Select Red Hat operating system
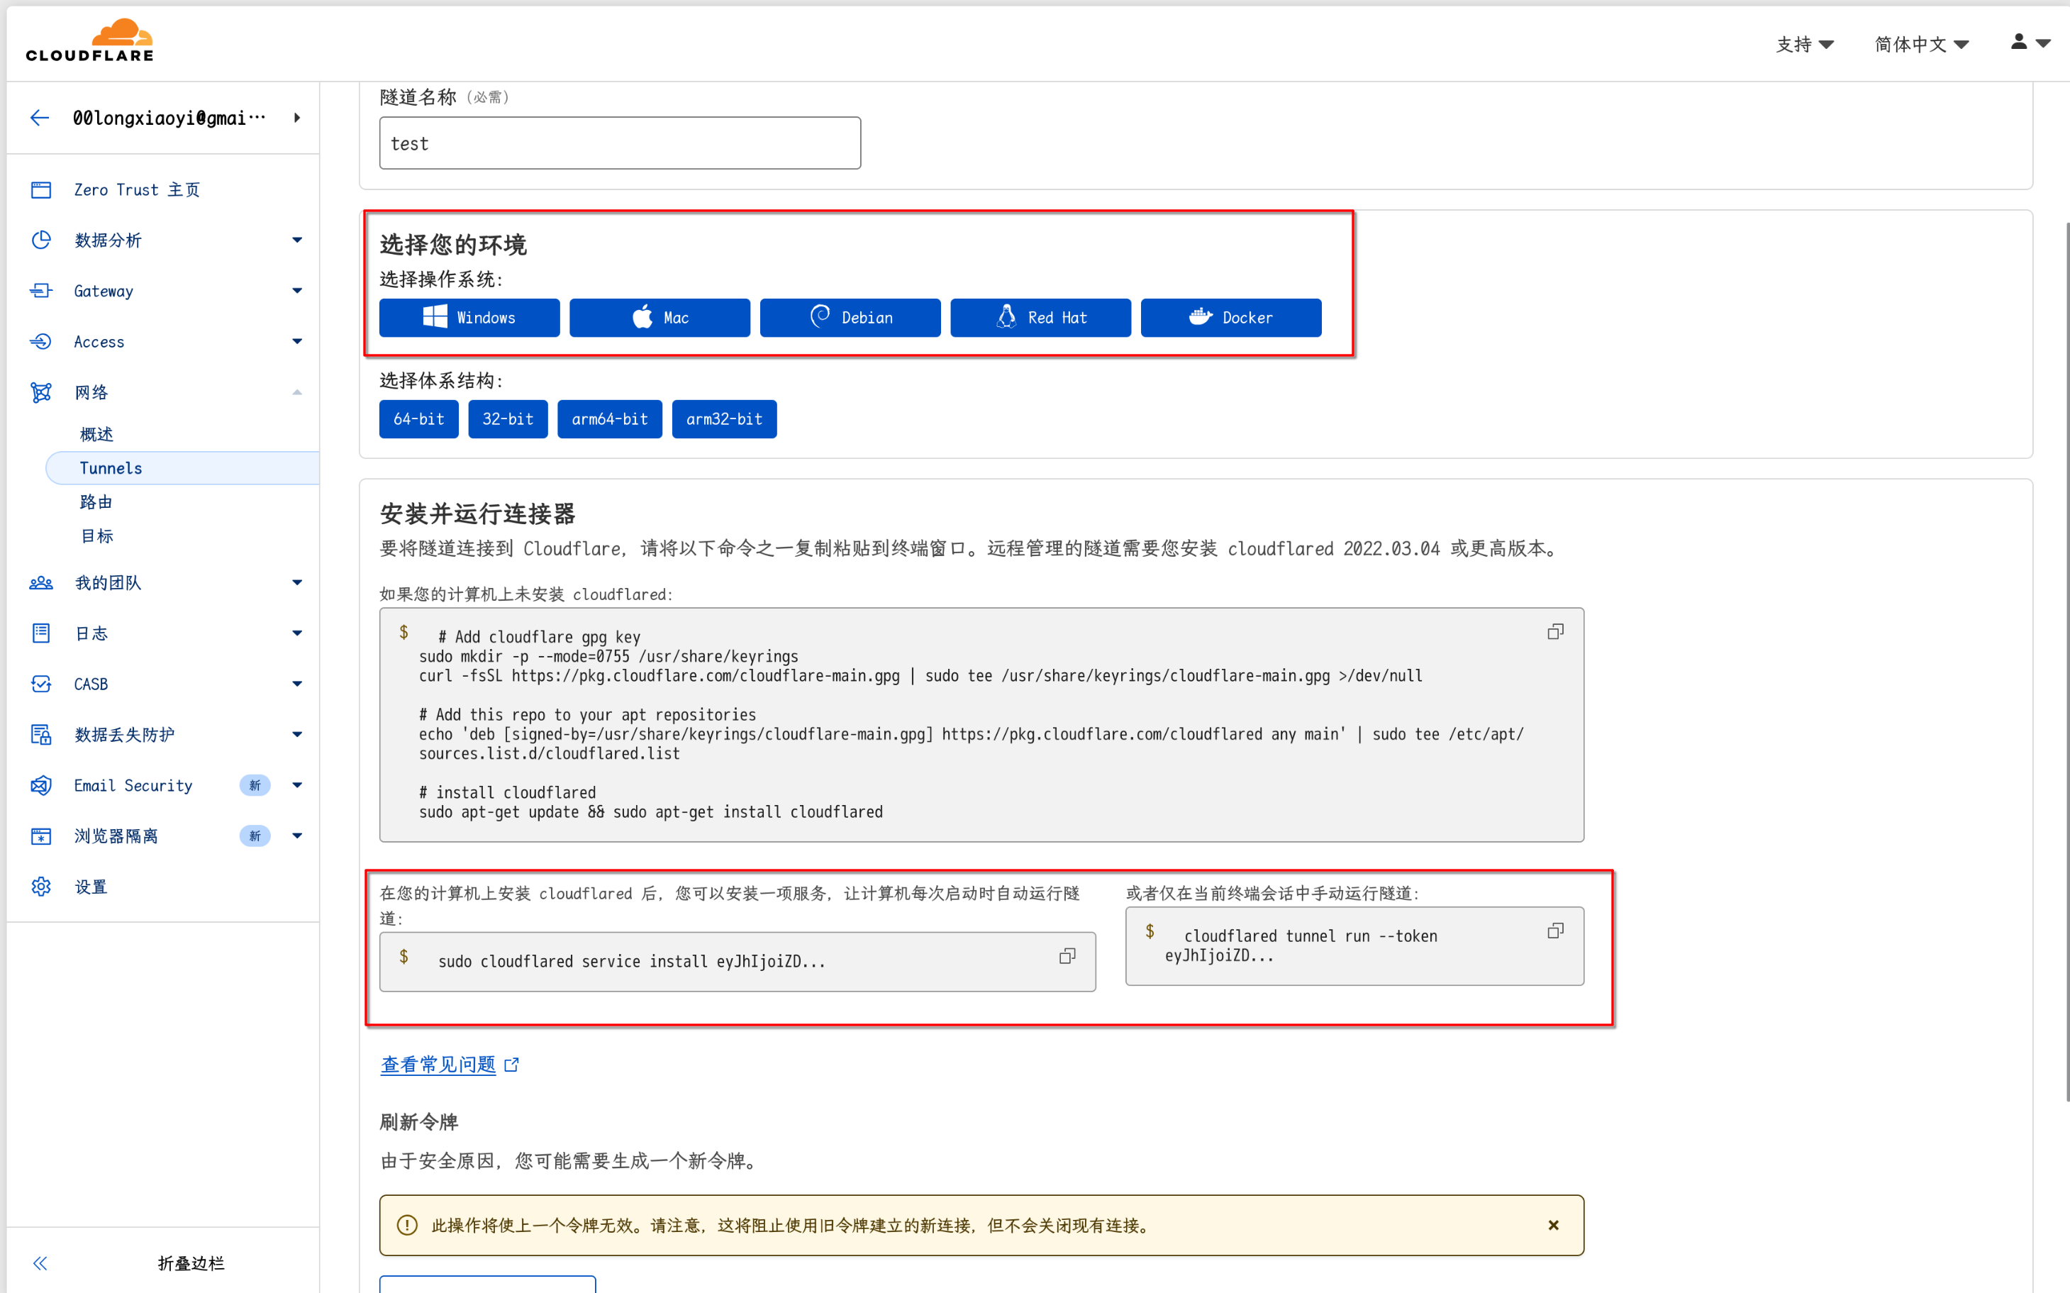The image size is (2070, 1293). [1040, 318]
